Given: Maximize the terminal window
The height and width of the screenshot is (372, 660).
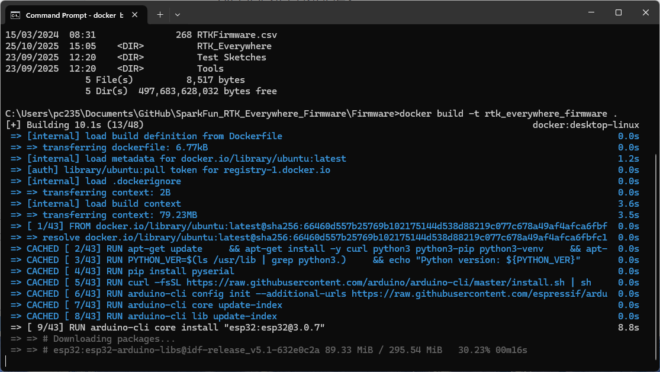Looking at the screenshot, I should tap(618, 12).
